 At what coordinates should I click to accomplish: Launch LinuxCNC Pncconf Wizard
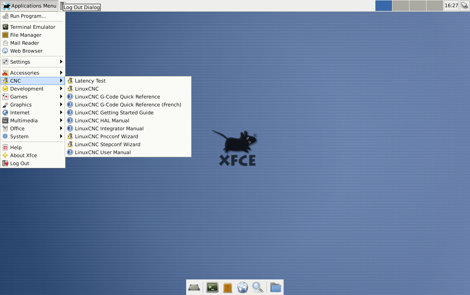pos(128,136)
